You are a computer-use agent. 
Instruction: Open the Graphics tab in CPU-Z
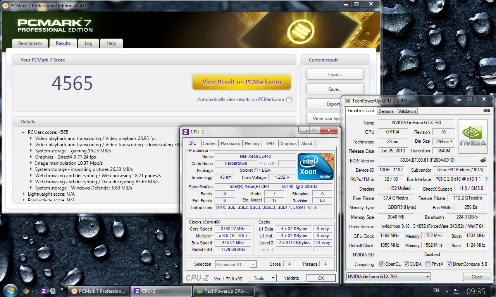pos(289,143)
